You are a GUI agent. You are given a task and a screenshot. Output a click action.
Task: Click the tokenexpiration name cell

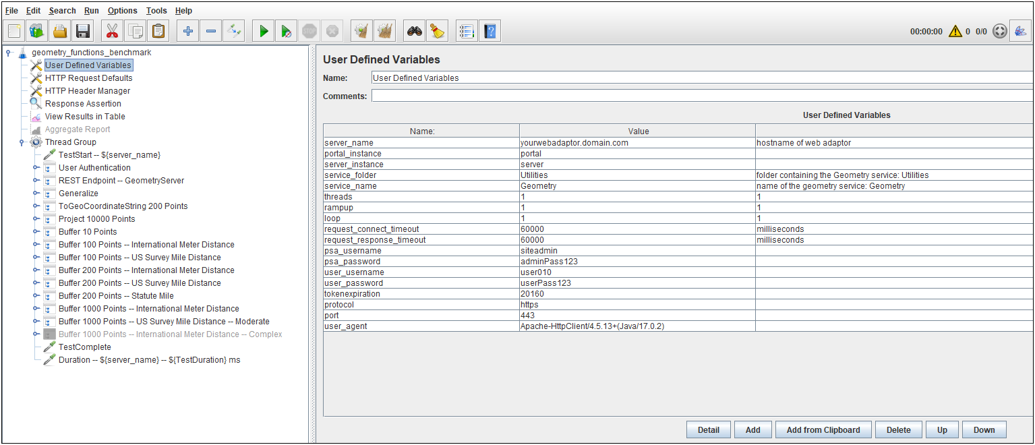421,294
